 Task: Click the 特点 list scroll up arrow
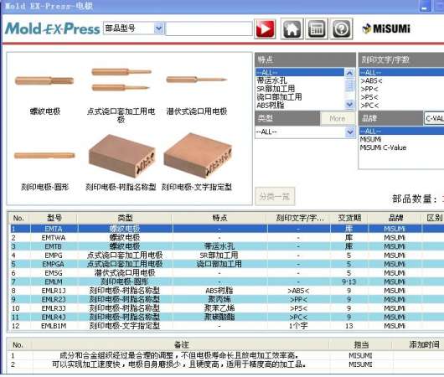point(349,73)
